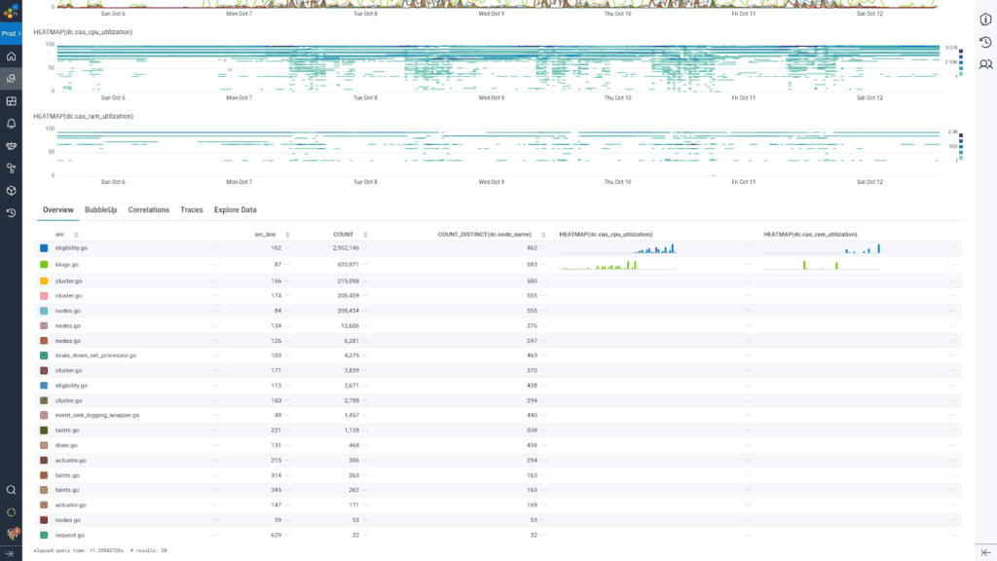This screenshot has height=561, width=997.
Task: Open the Home icon in sidebar
Action: 11,56
